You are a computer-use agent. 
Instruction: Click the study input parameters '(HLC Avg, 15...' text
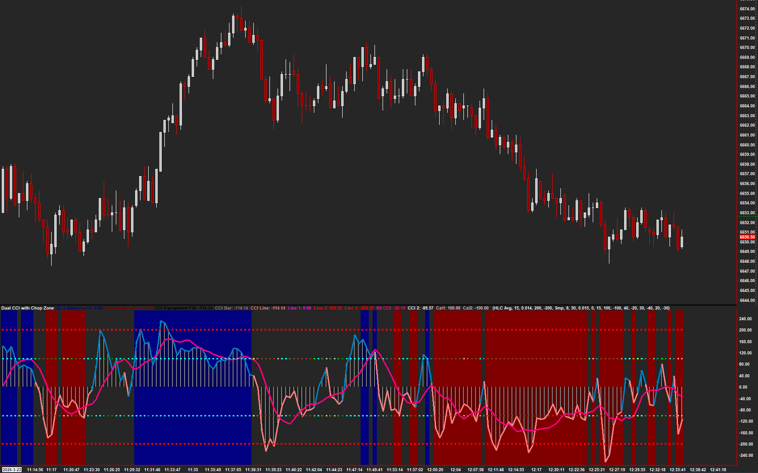pos(581,308)
